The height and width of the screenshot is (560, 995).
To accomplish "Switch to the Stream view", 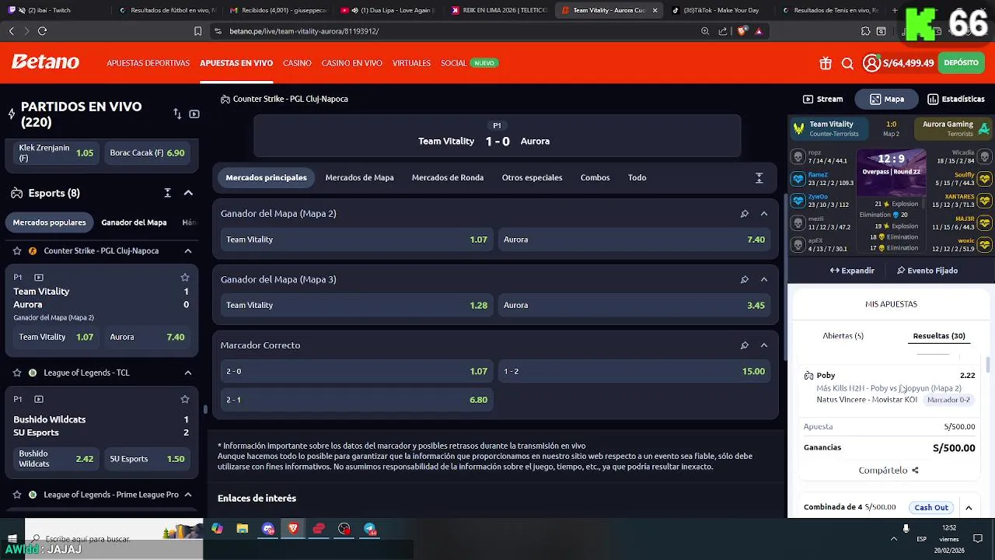I will [823, 99].
